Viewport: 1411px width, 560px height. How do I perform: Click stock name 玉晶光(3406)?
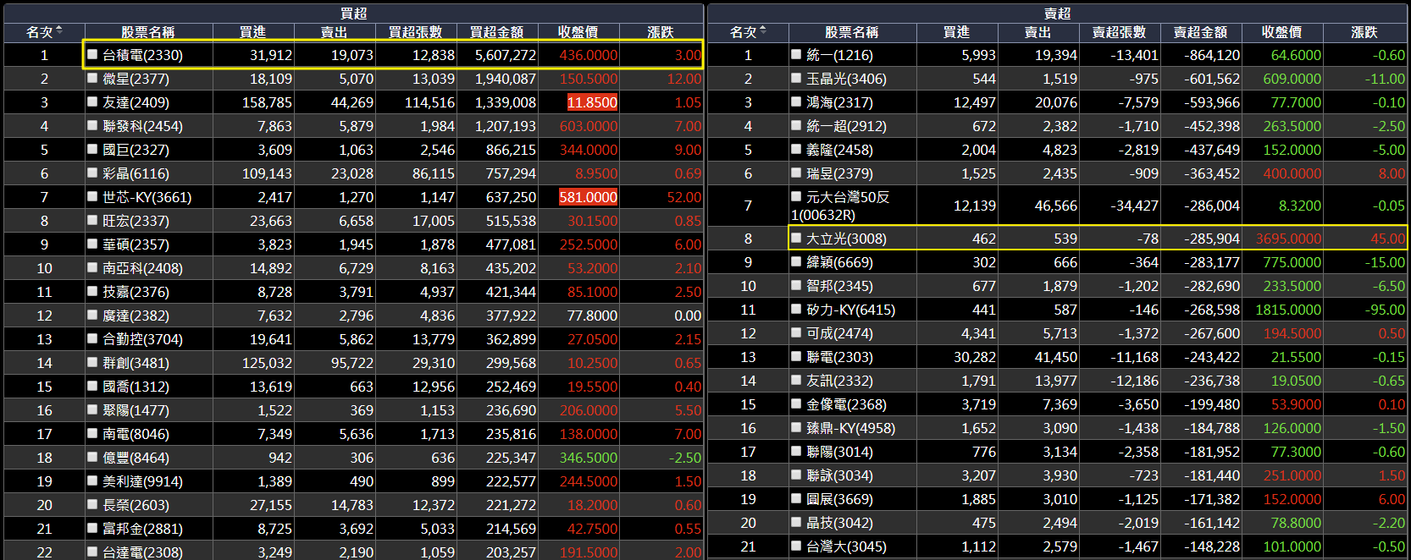[846, 79]
